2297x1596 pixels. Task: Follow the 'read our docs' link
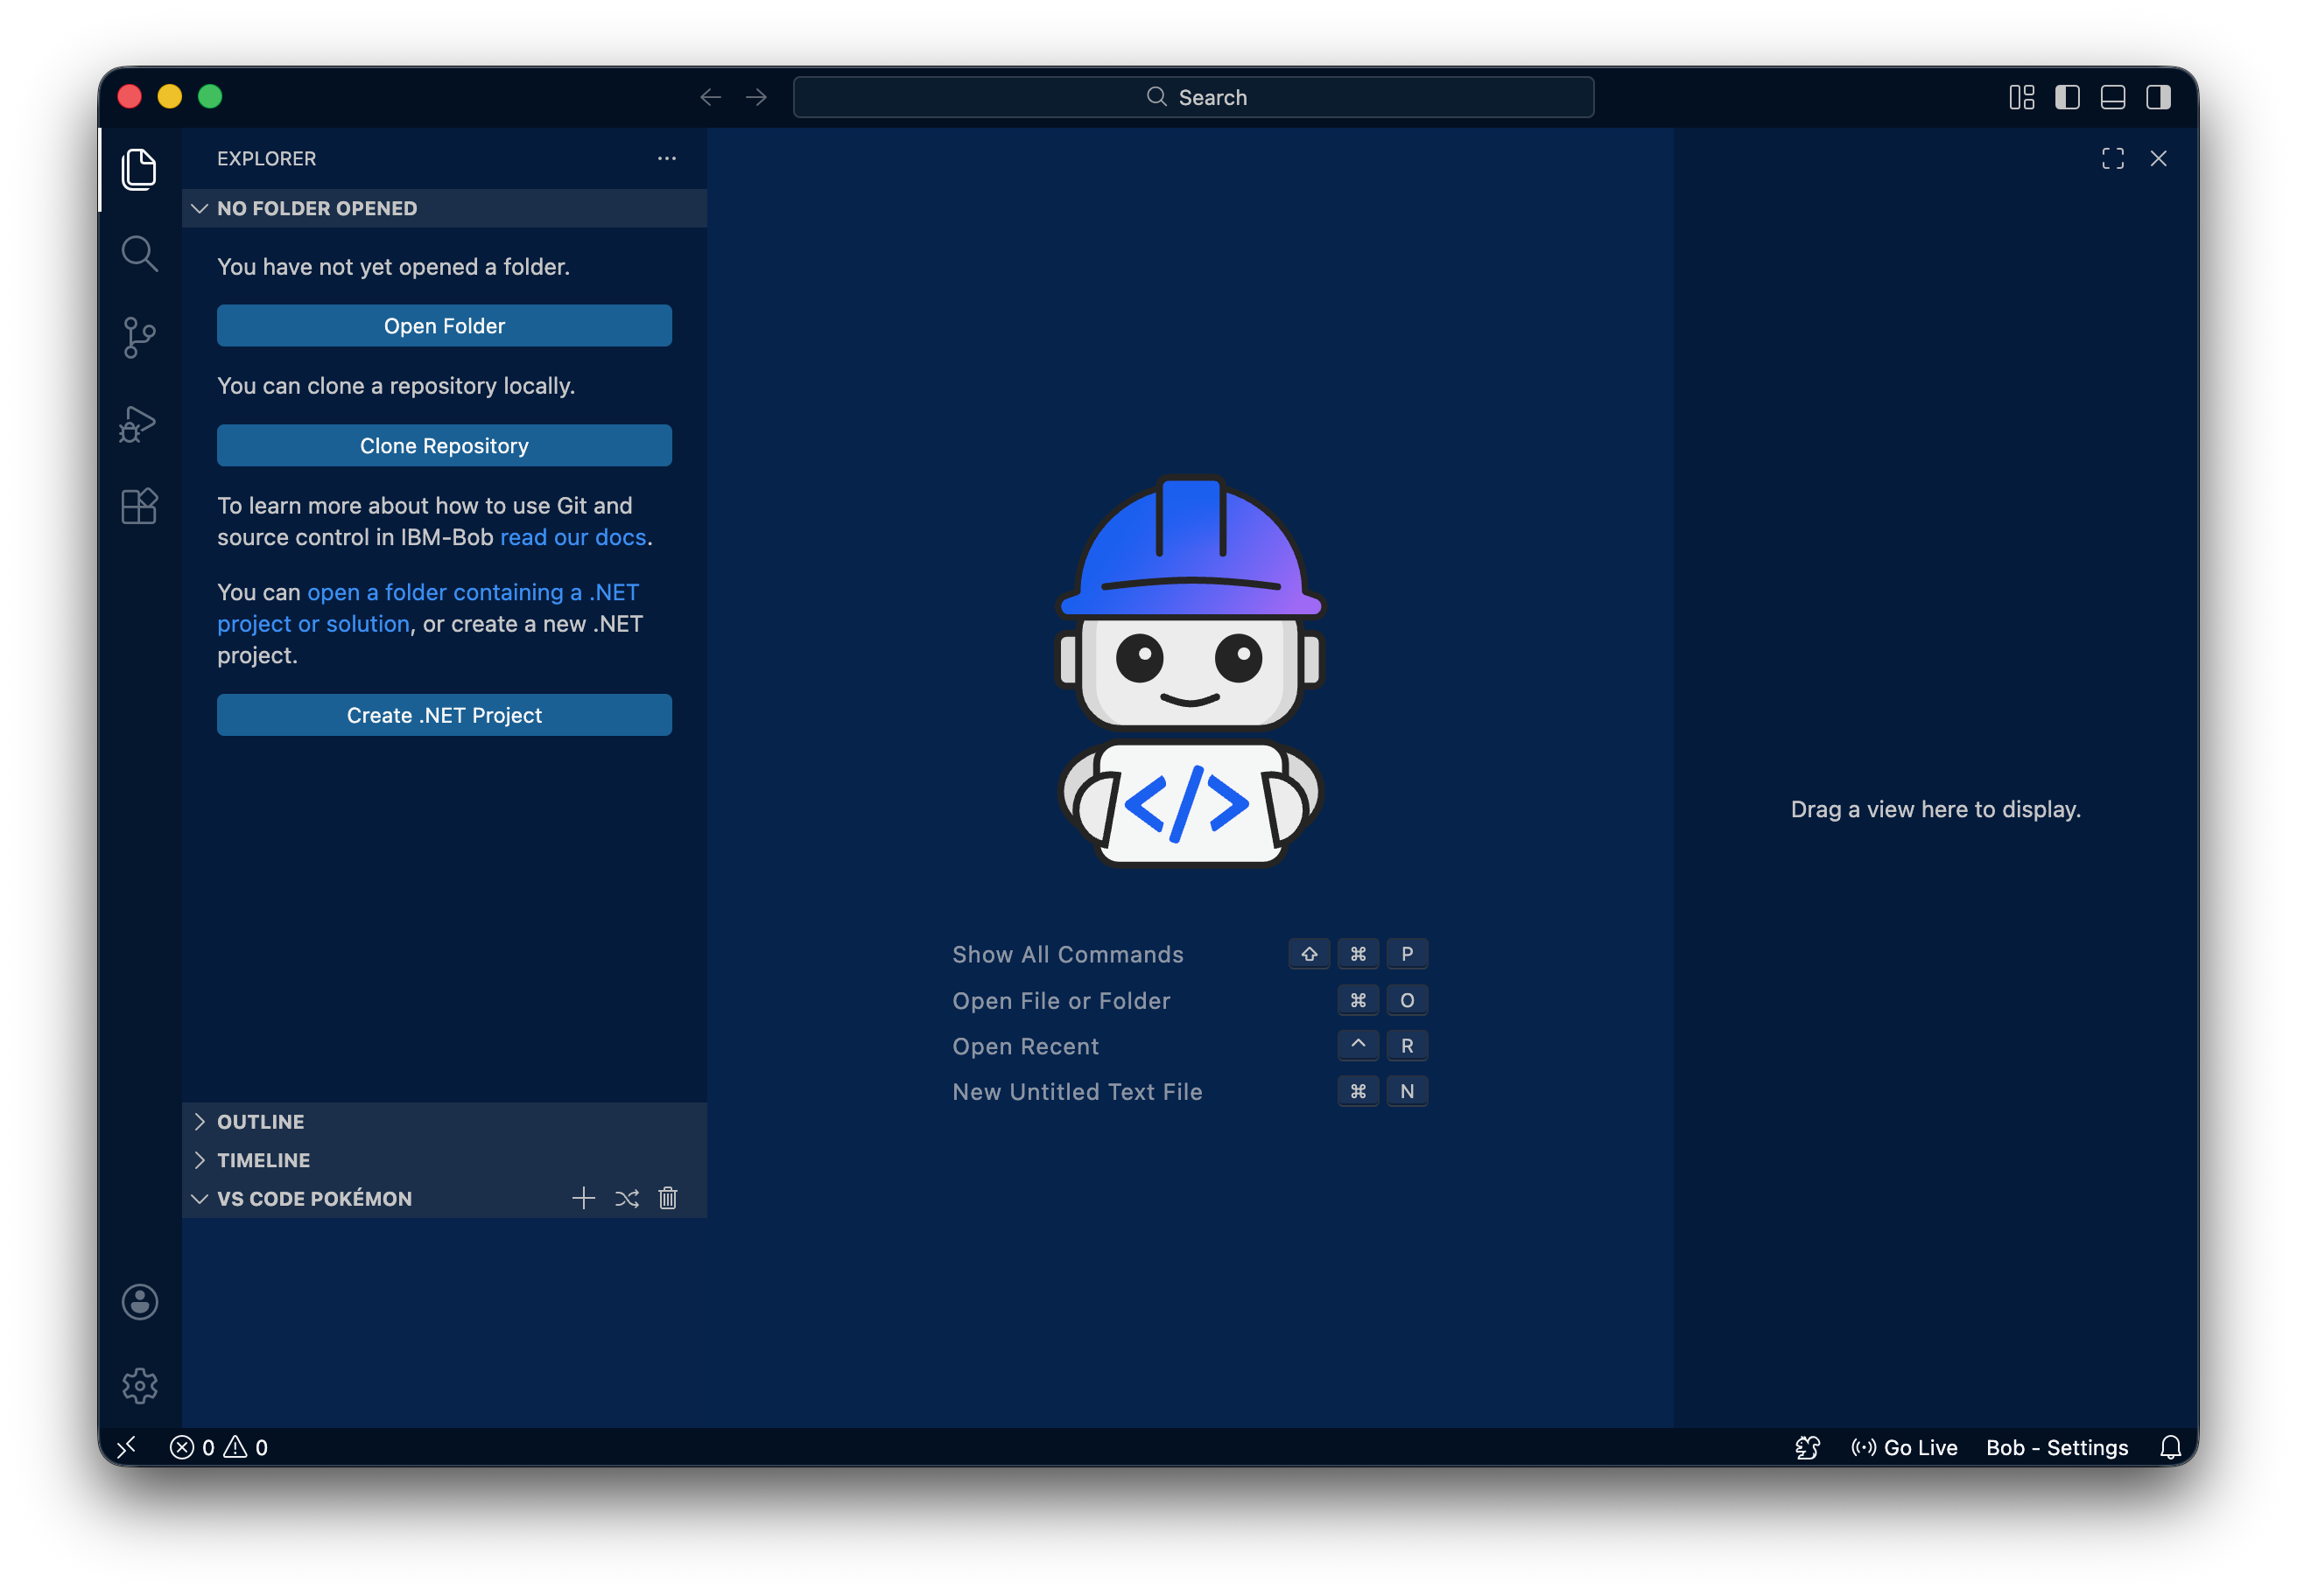click(x=572, y=537)
